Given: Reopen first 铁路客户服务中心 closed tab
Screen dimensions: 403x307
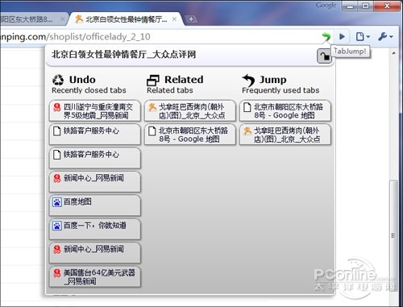Looking at the screenshot, I should pos(95,135).
